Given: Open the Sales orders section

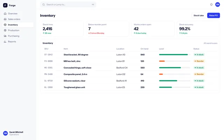Looking at the screenshot, I should (x=18, y=19).
